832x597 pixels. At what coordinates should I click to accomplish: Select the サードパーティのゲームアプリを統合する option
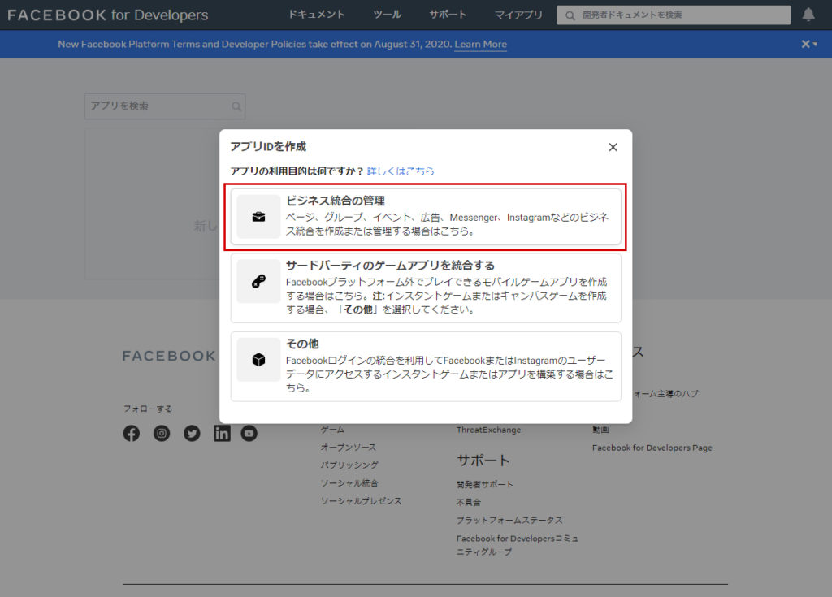click(x=426, y=288)
